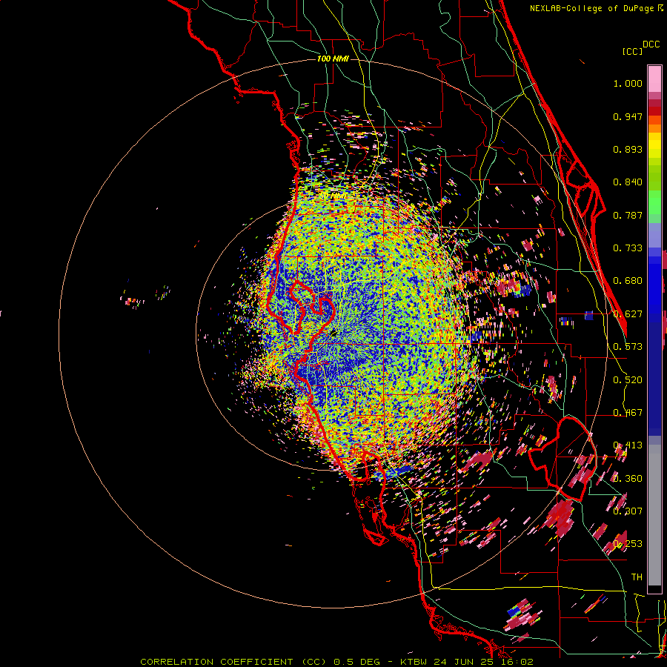Click the DCC legend title

[651, 44]
